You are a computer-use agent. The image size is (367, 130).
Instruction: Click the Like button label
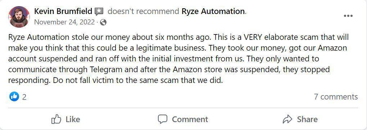[x=73, y=119]
